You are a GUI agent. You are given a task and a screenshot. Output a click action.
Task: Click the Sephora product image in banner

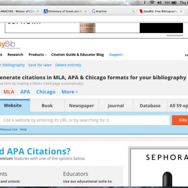coord(88,28)
